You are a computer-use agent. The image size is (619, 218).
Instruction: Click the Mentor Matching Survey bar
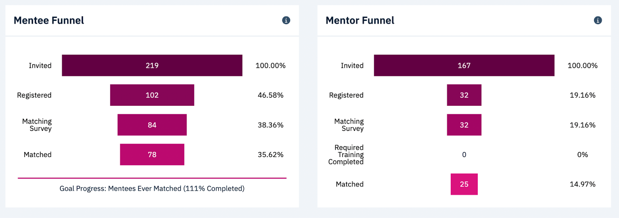tap(464, 125)
